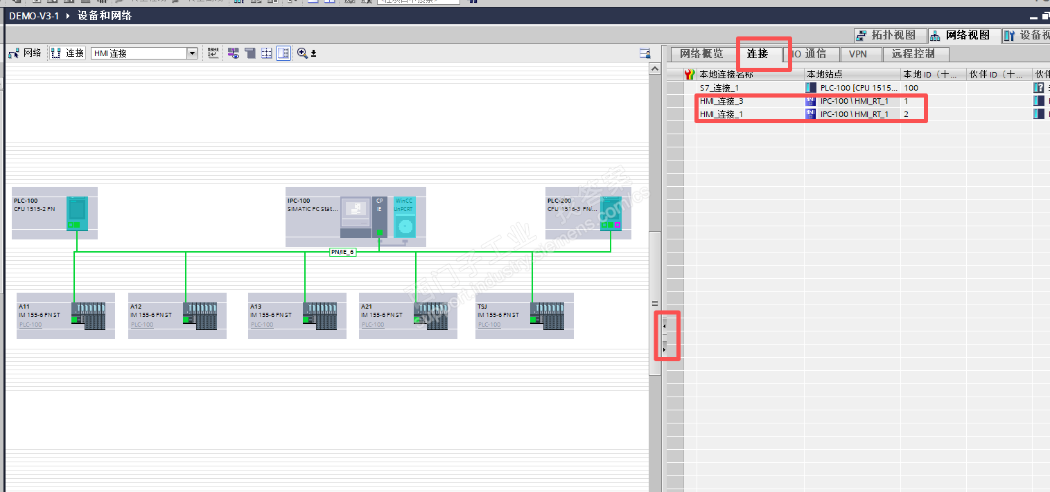Click the consistency check icon column header

coord(690,74)
